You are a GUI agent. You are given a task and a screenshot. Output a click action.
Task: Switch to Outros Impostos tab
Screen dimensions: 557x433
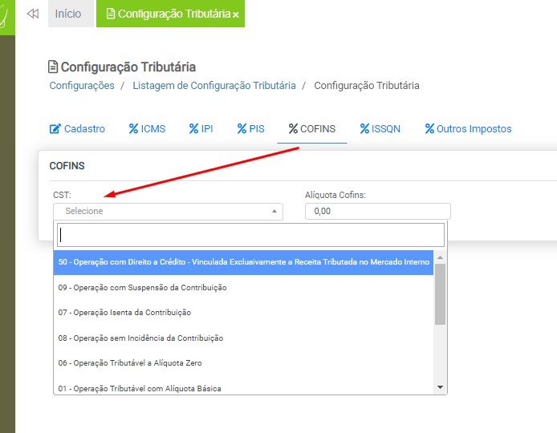(x=468, y=129)
